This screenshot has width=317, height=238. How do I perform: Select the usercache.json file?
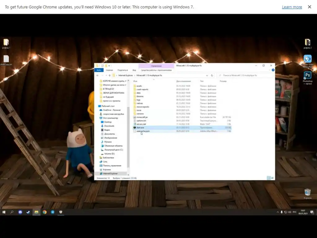point(143,131)
